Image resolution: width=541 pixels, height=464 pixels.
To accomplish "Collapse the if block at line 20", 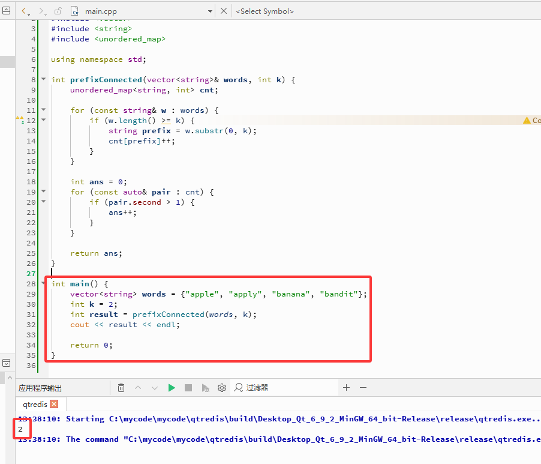I will 43,201.
